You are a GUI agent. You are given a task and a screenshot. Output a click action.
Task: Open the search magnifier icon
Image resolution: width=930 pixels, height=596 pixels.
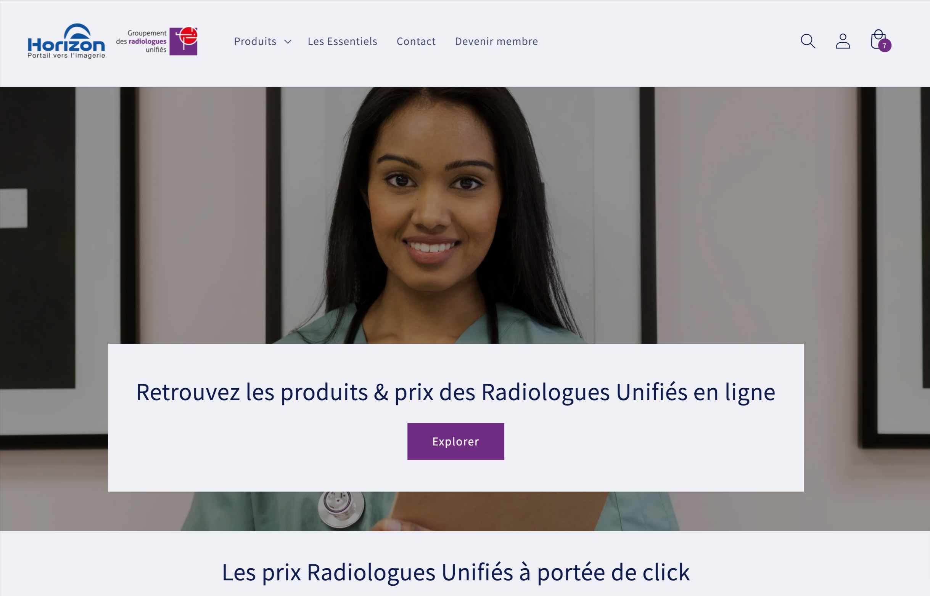coord(808,41)
